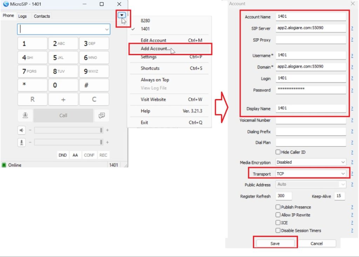Click the speaker volume slider
This screenshot has height=257, width=359.
click(x=68, y=130)
